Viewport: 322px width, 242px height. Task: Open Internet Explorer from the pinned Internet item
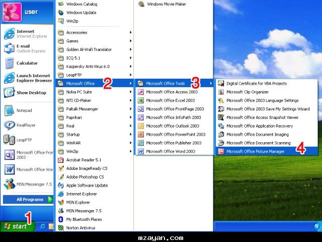tap(28, 34)
